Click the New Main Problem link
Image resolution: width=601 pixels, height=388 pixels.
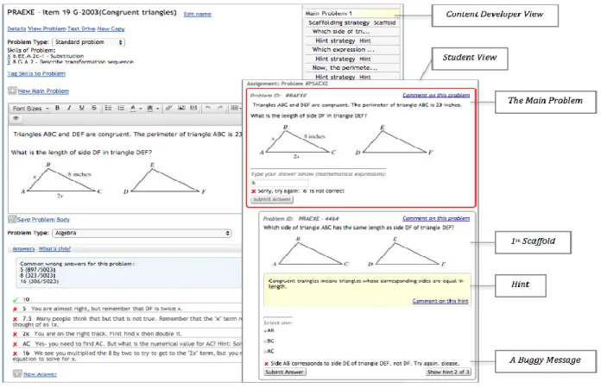pyautogui.click(x=43, y=91)
